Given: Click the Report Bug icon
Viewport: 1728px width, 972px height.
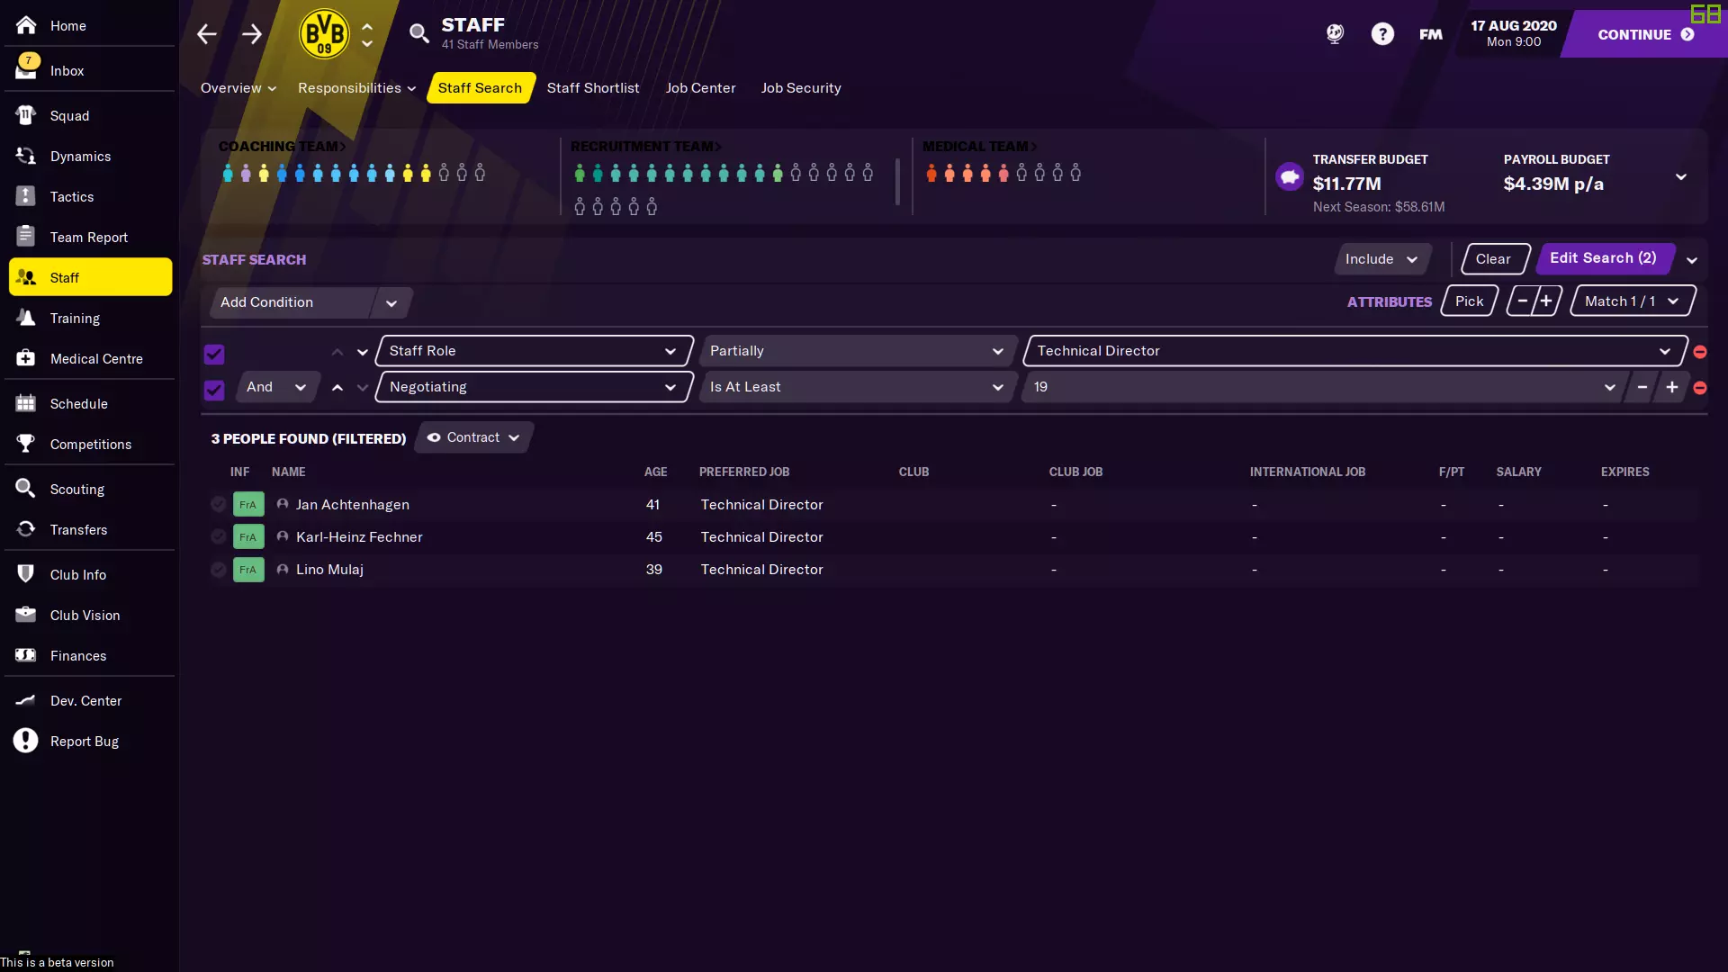Looking at the screenshot, I should [25, 741].
